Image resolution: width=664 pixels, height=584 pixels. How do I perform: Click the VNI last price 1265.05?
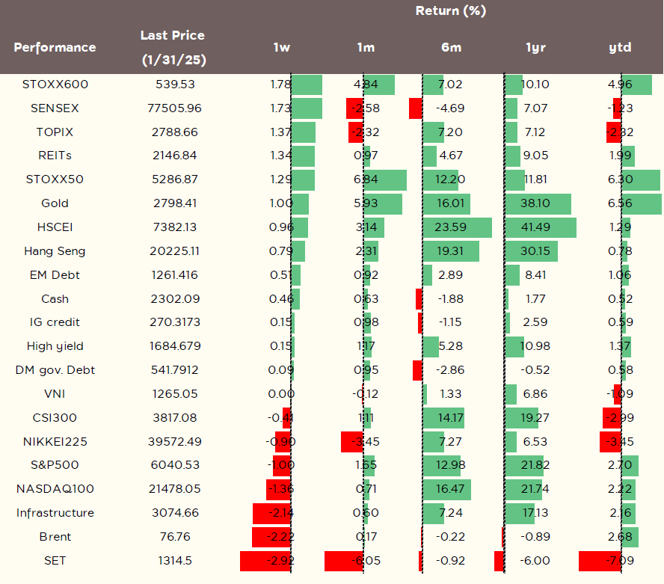[x=174, y=394]
